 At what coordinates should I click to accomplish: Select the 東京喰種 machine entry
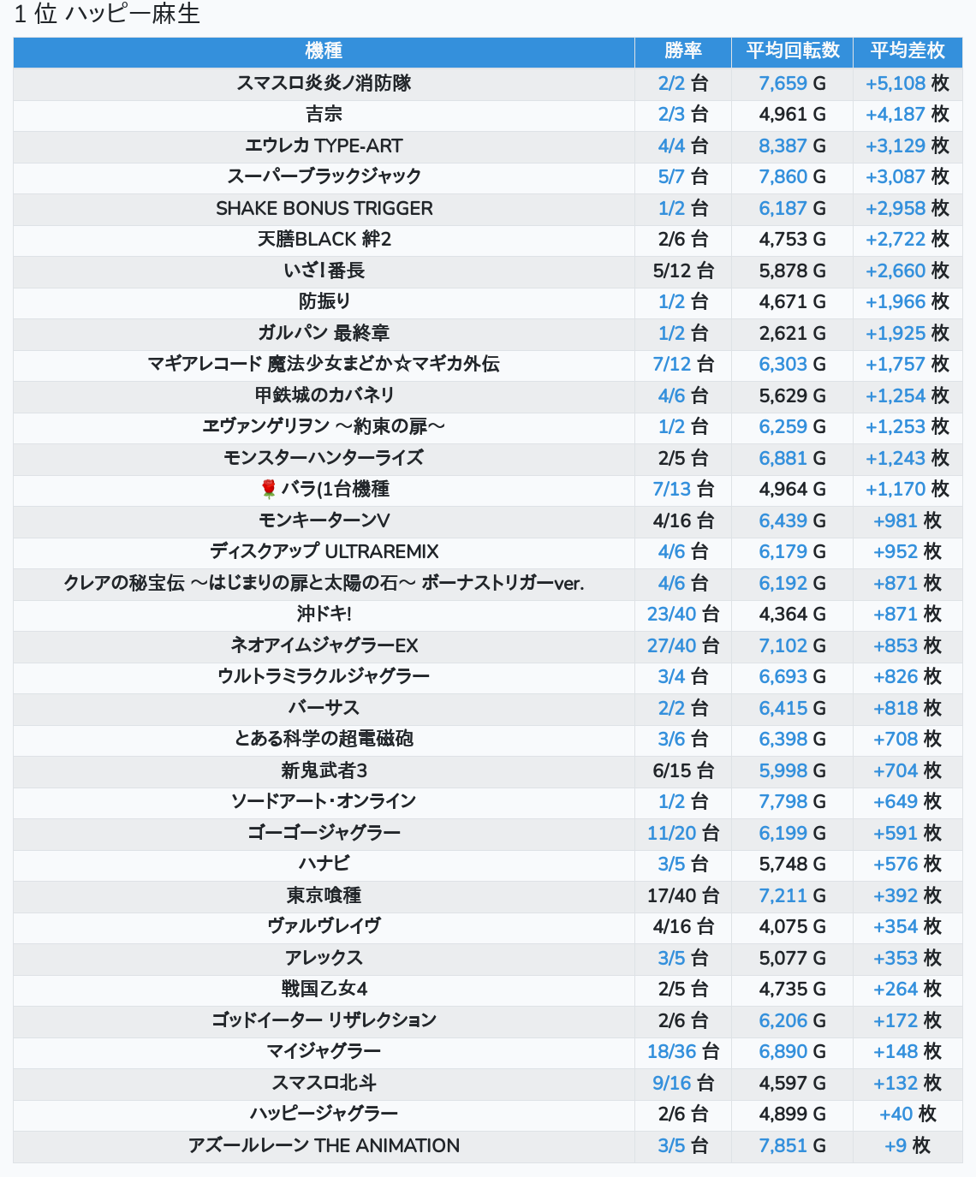click(324, 895)
